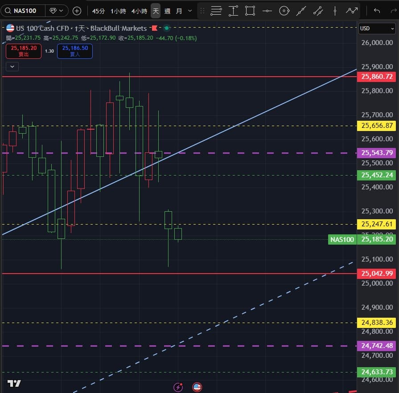Select the 月 monthly timeframe
This screenshot has width=399, height=393.
click(x=179, y=11)
